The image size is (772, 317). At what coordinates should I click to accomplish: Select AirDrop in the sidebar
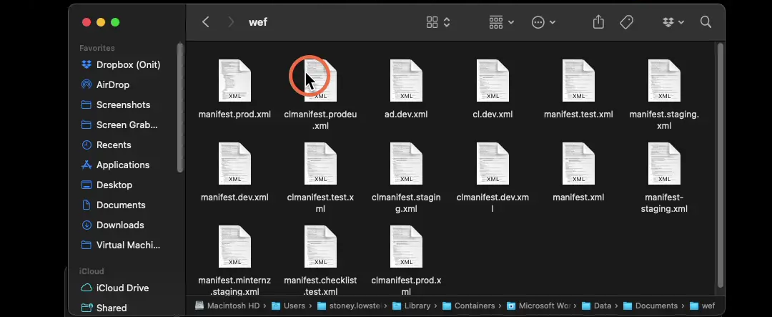coord(105,85)
